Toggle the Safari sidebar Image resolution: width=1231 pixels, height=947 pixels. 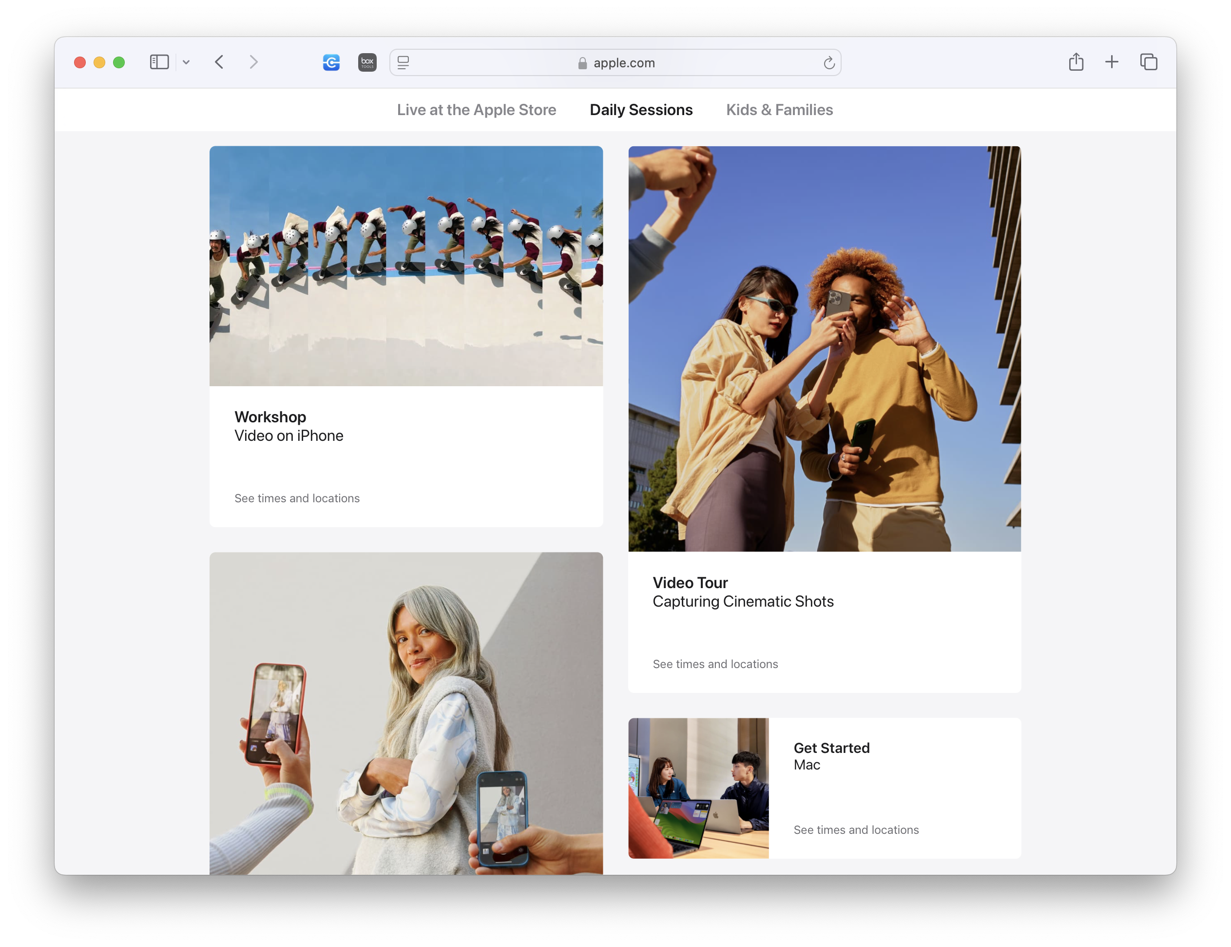[x=159, y=62]
